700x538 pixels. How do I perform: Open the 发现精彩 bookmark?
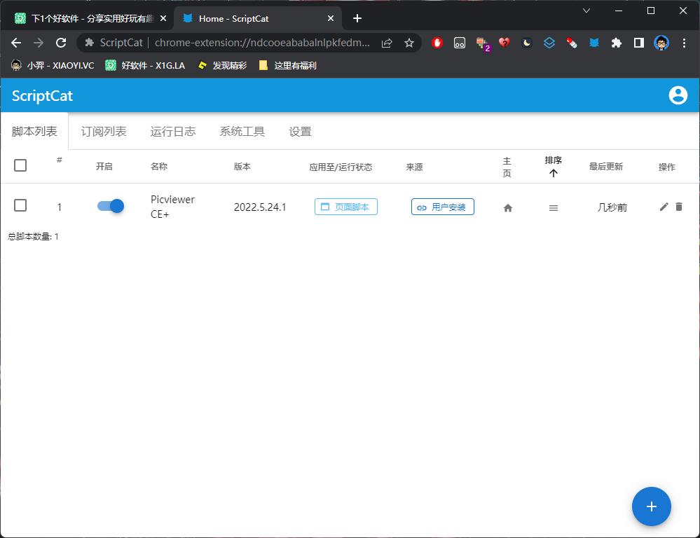pos(222,66)
